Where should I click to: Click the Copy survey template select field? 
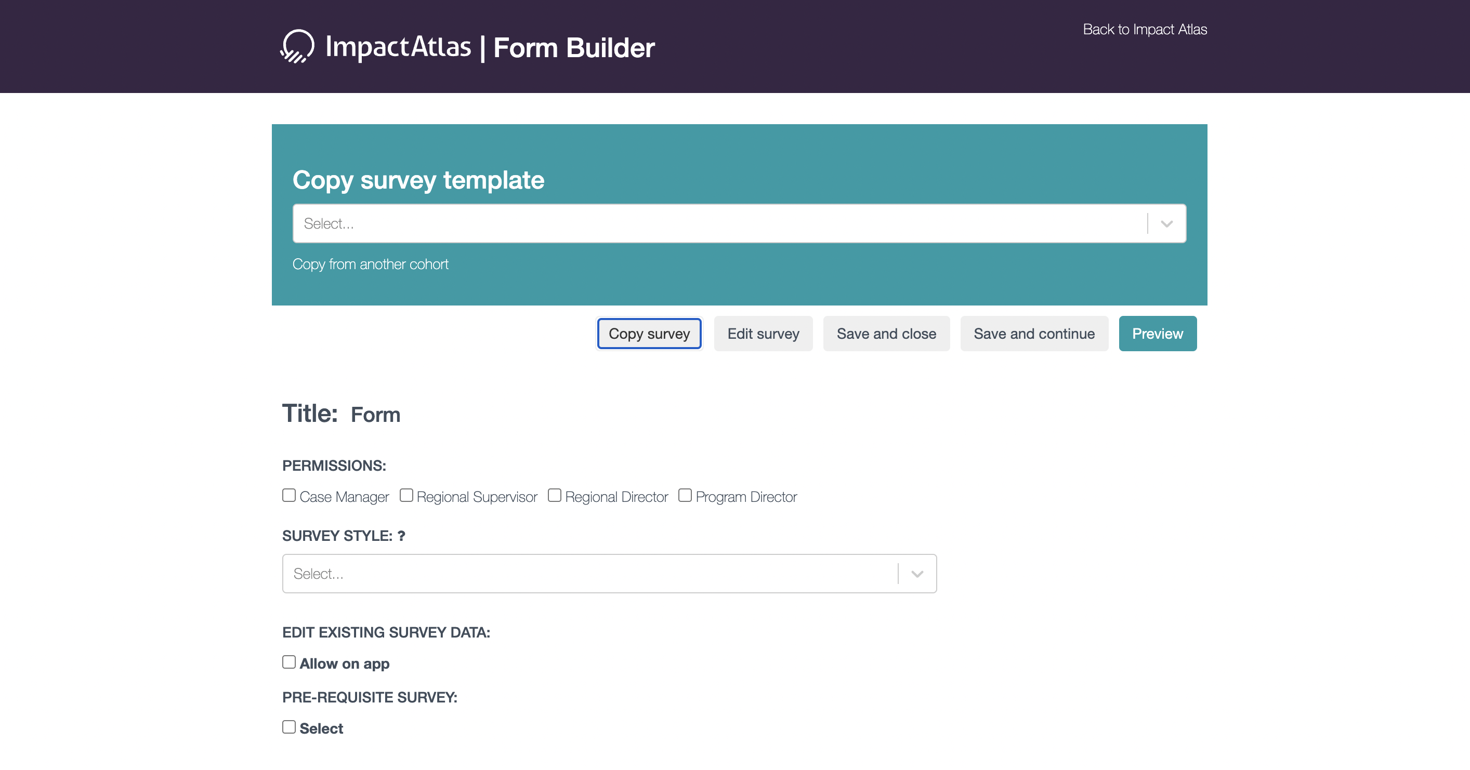719,223
